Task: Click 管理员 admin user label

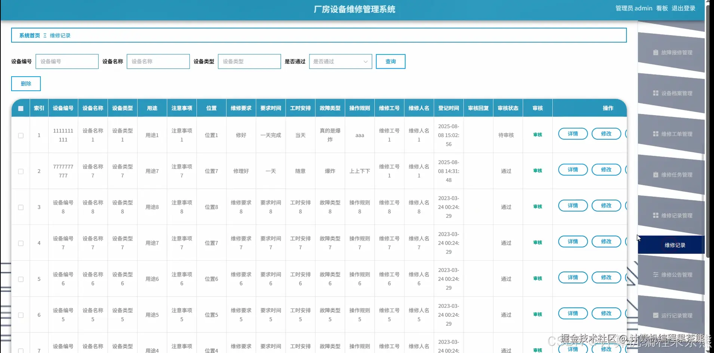Action: point(634,8)
